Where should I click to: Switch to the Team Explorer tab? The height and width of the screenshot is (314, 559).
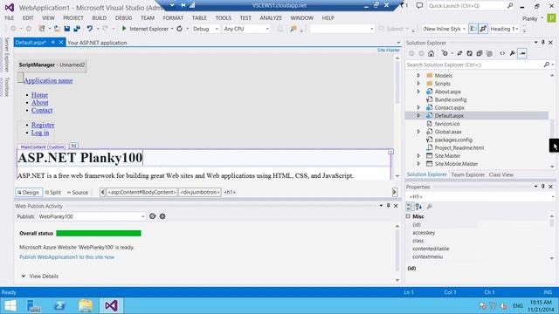pyautogui.click(x=468, y=174)
